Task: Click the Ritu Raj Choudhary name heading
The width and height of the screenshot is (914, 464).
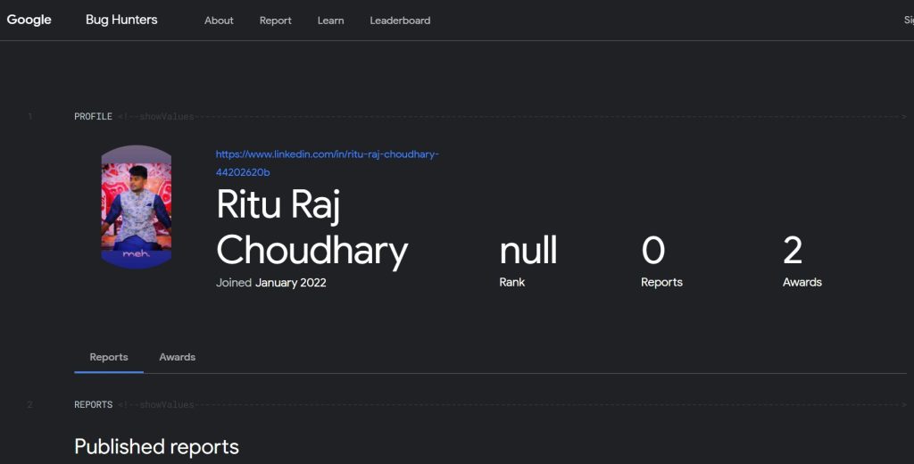Action: (312, 228)
